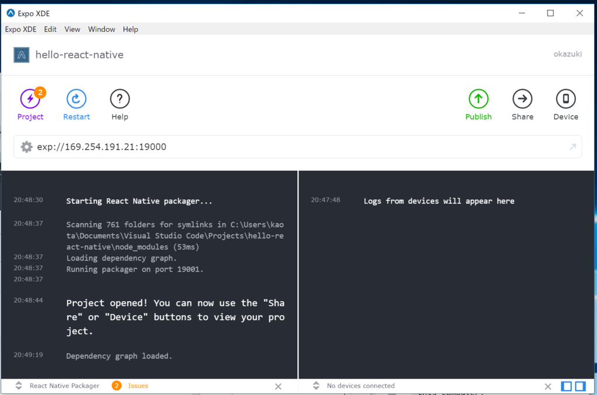The image size is (597, 395).
Task: Open the View menu
Action: tap(72, 29)
